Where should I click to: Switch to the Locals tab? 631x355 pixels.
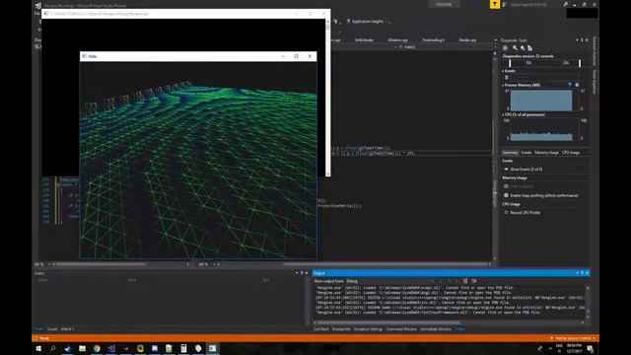52,328
